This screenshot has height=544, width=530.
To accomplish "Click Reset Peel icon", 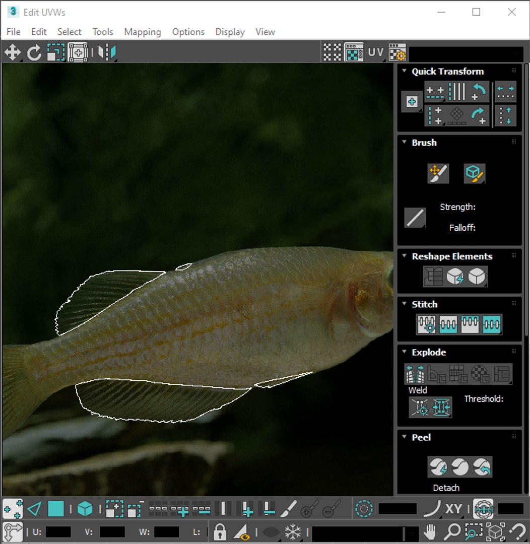I will 482,467.
